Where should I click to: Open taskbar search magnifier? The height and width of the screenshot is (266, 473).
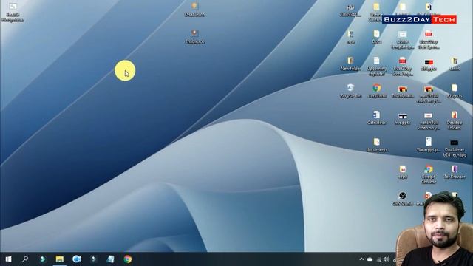(25, 259)
